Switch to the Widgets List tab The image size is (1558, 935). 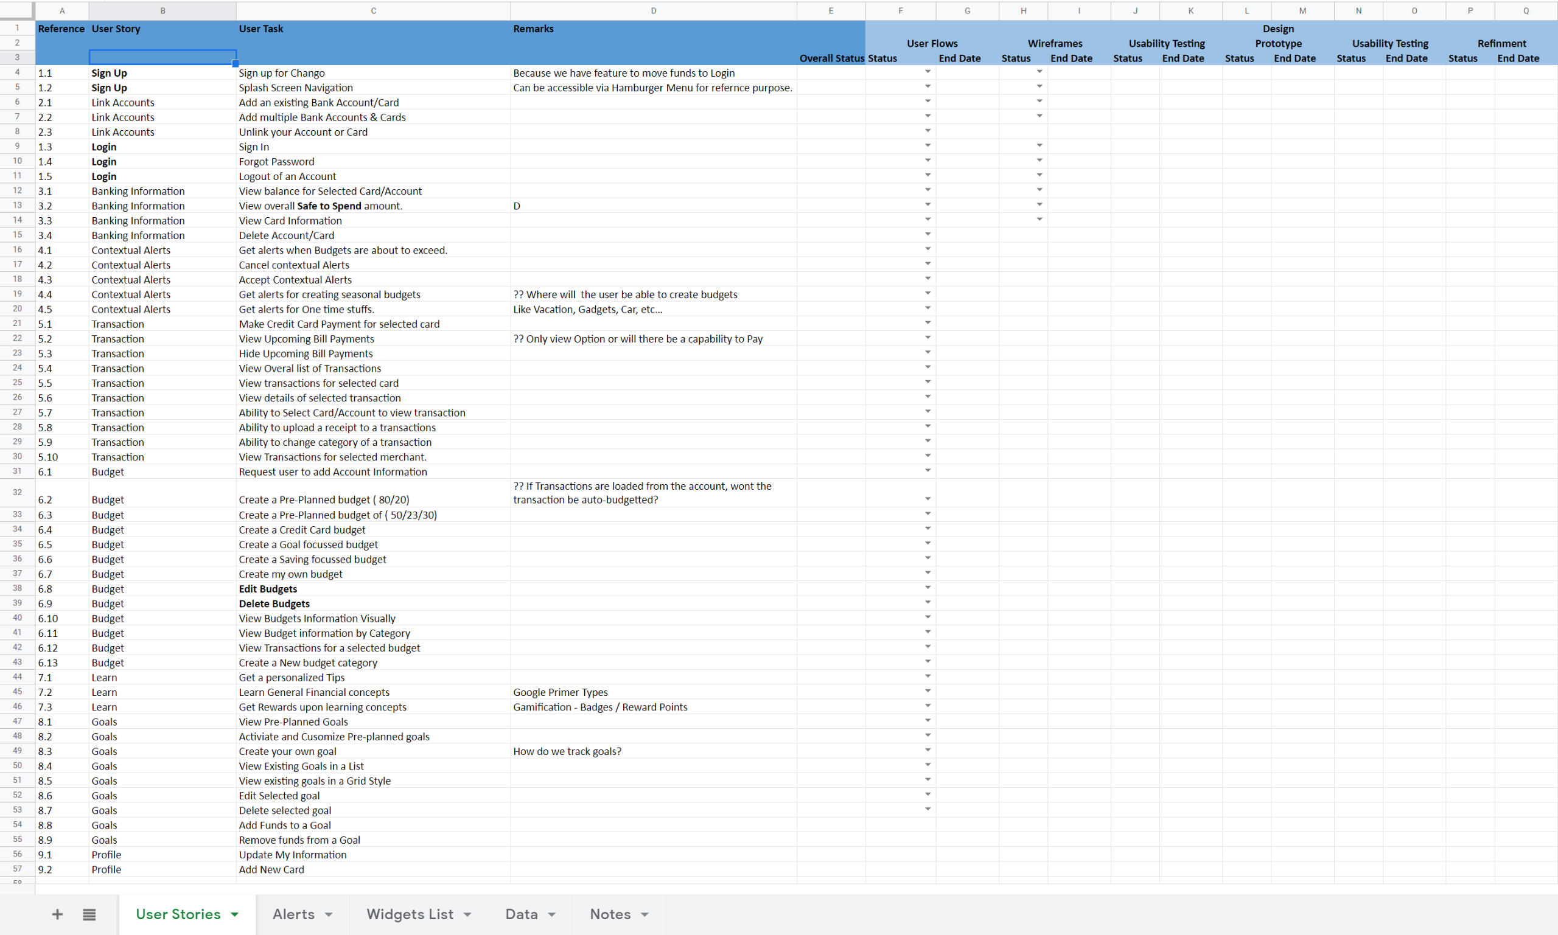(x=410, y=914)
